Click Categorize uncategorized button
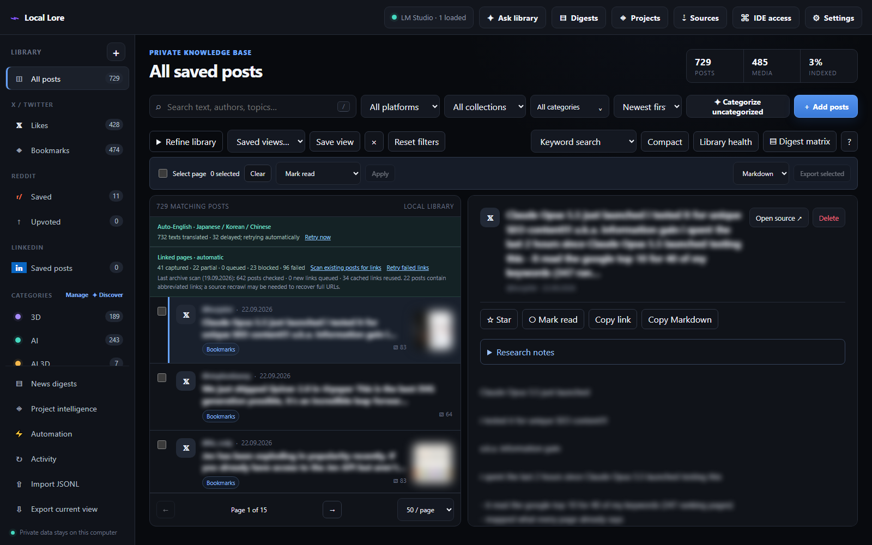872x545 pixels. pyautogui.click(x=738, y=106)
